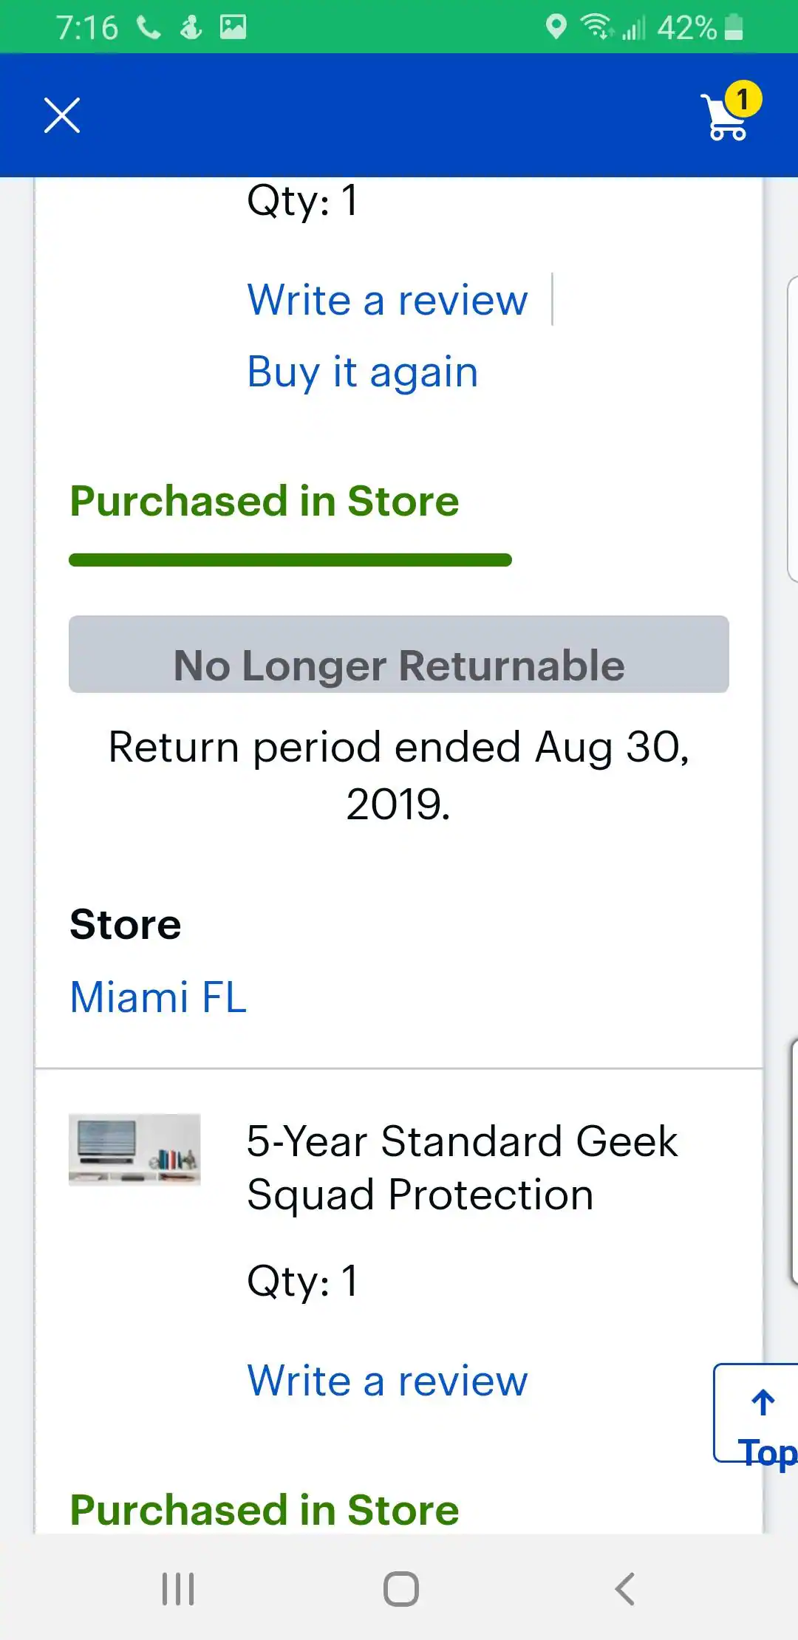
Task: Tap the image notification icon in status bar
Action: click(233, 27)
